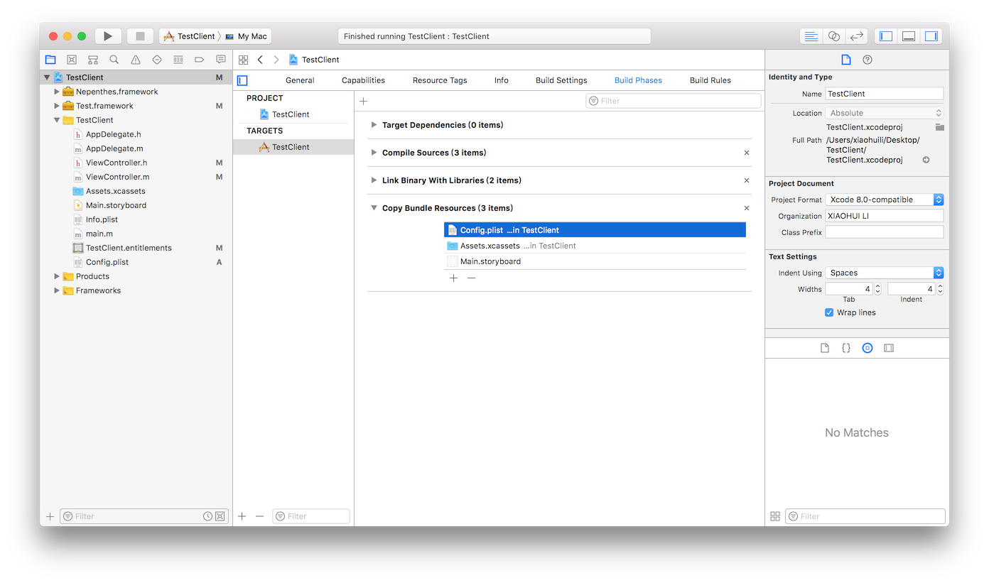Switch to the Build Settings tab
The height and width of the screenshot is (583, 989).
tap(561, 80)
